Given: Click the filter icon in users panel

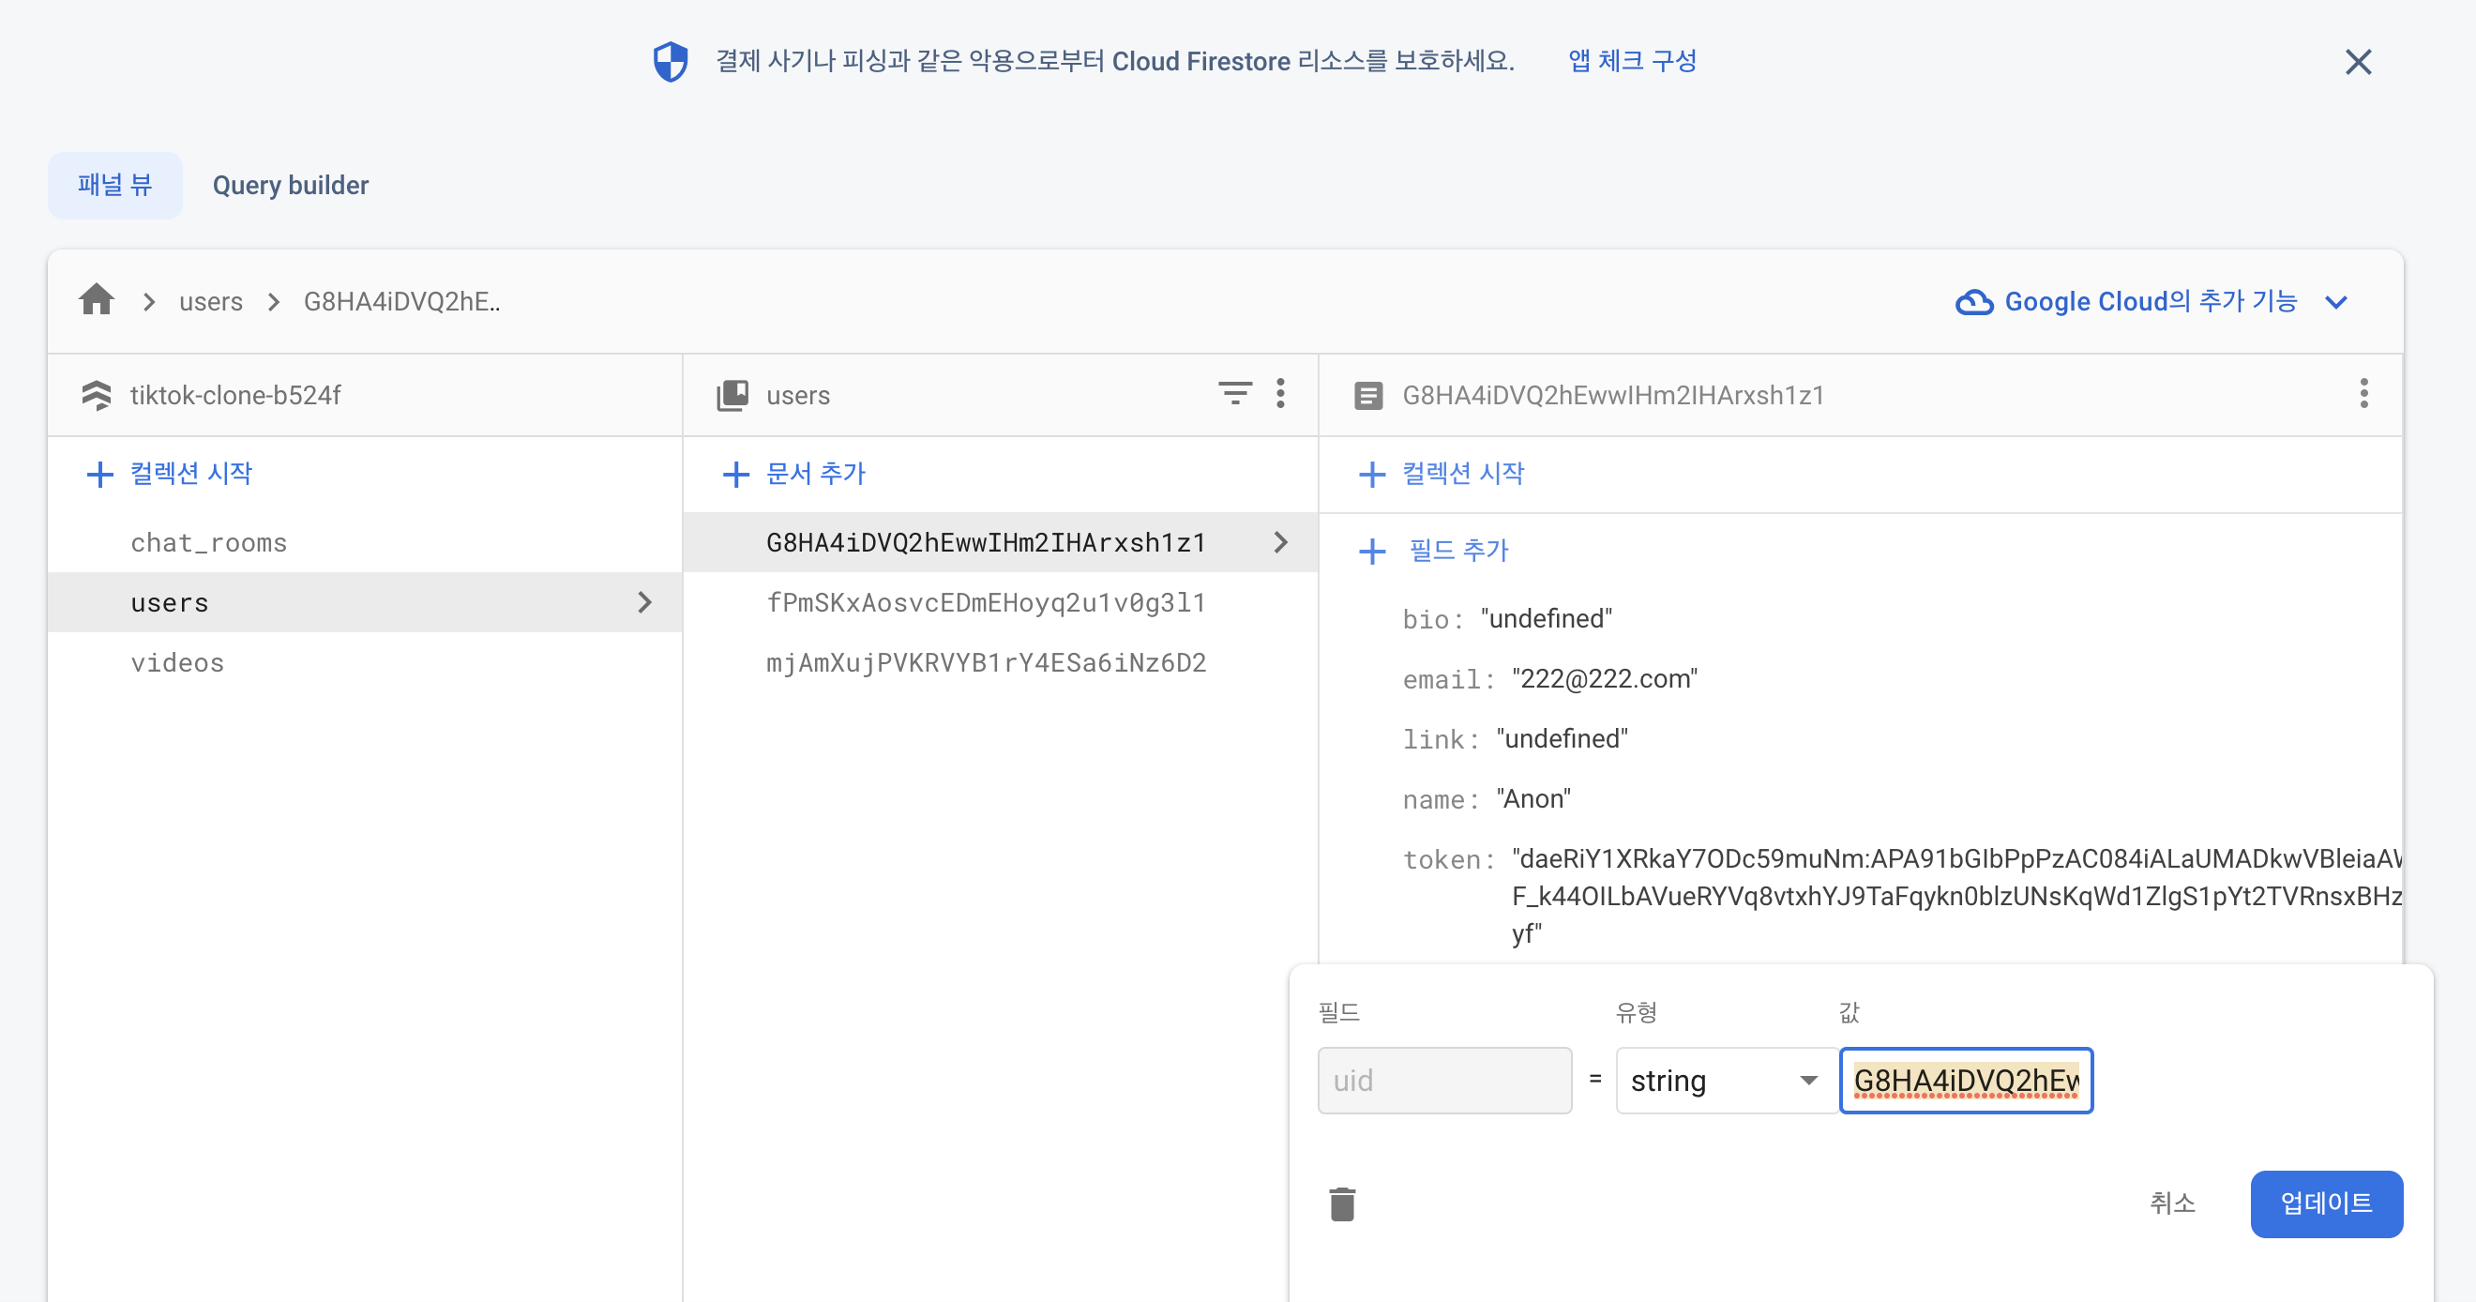Looking at the screenshot, I should (x=1234, y=393).
